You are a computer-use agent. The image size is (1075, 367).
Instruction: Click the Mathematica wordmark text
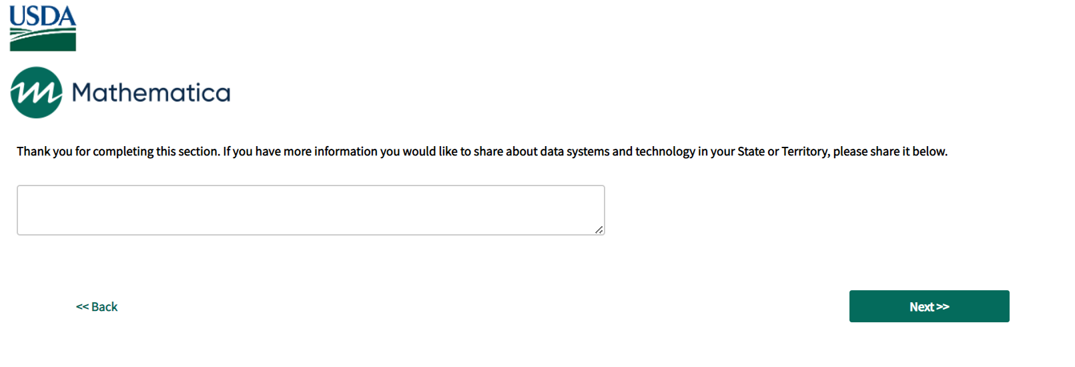(x=151, y=93)
